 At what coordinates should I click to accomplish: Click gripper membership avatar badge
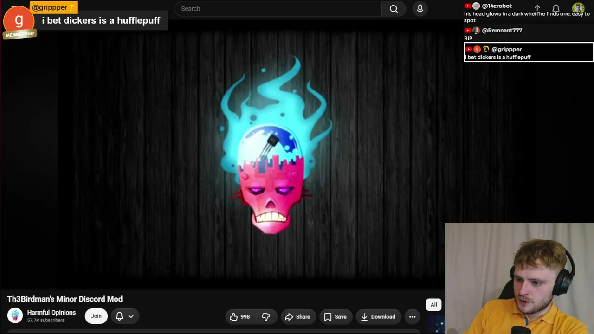coord(19,22)
